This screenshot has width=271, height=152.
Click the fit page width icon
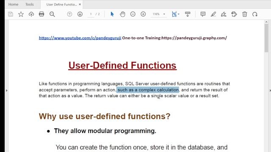click(174, 14)
